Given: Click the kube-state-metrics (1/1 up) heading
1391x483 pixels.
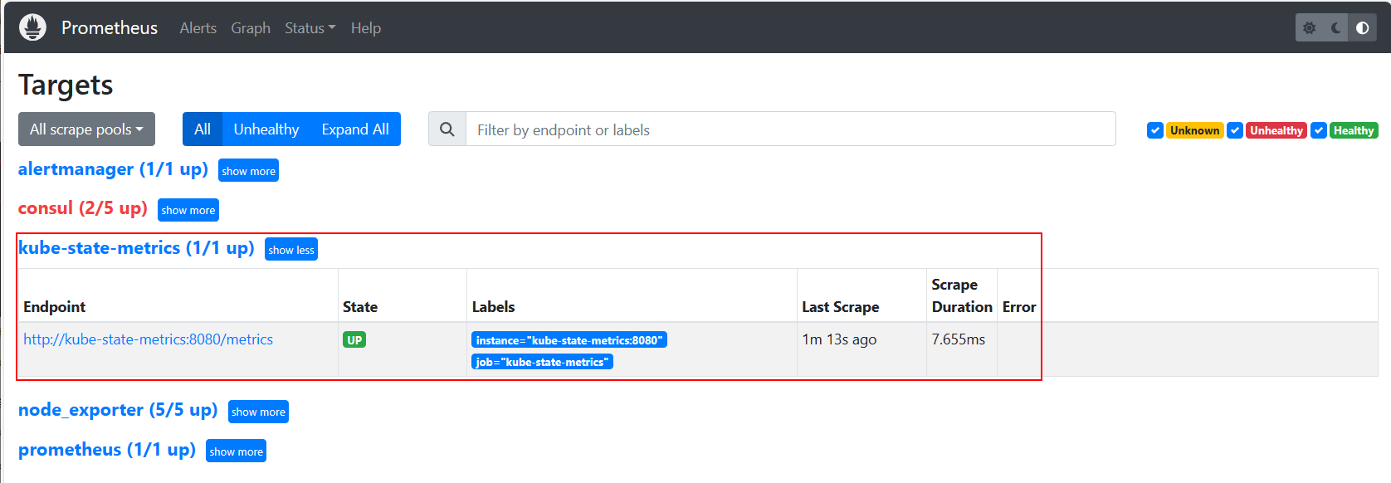Looking at the screenshot, I should [x=136, y=248].
